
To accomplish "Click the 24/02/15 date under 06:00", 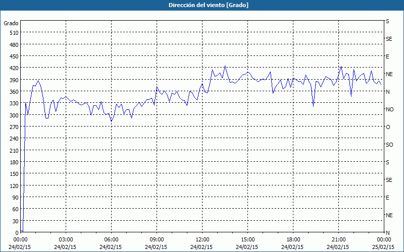I will tap(111, 247).
